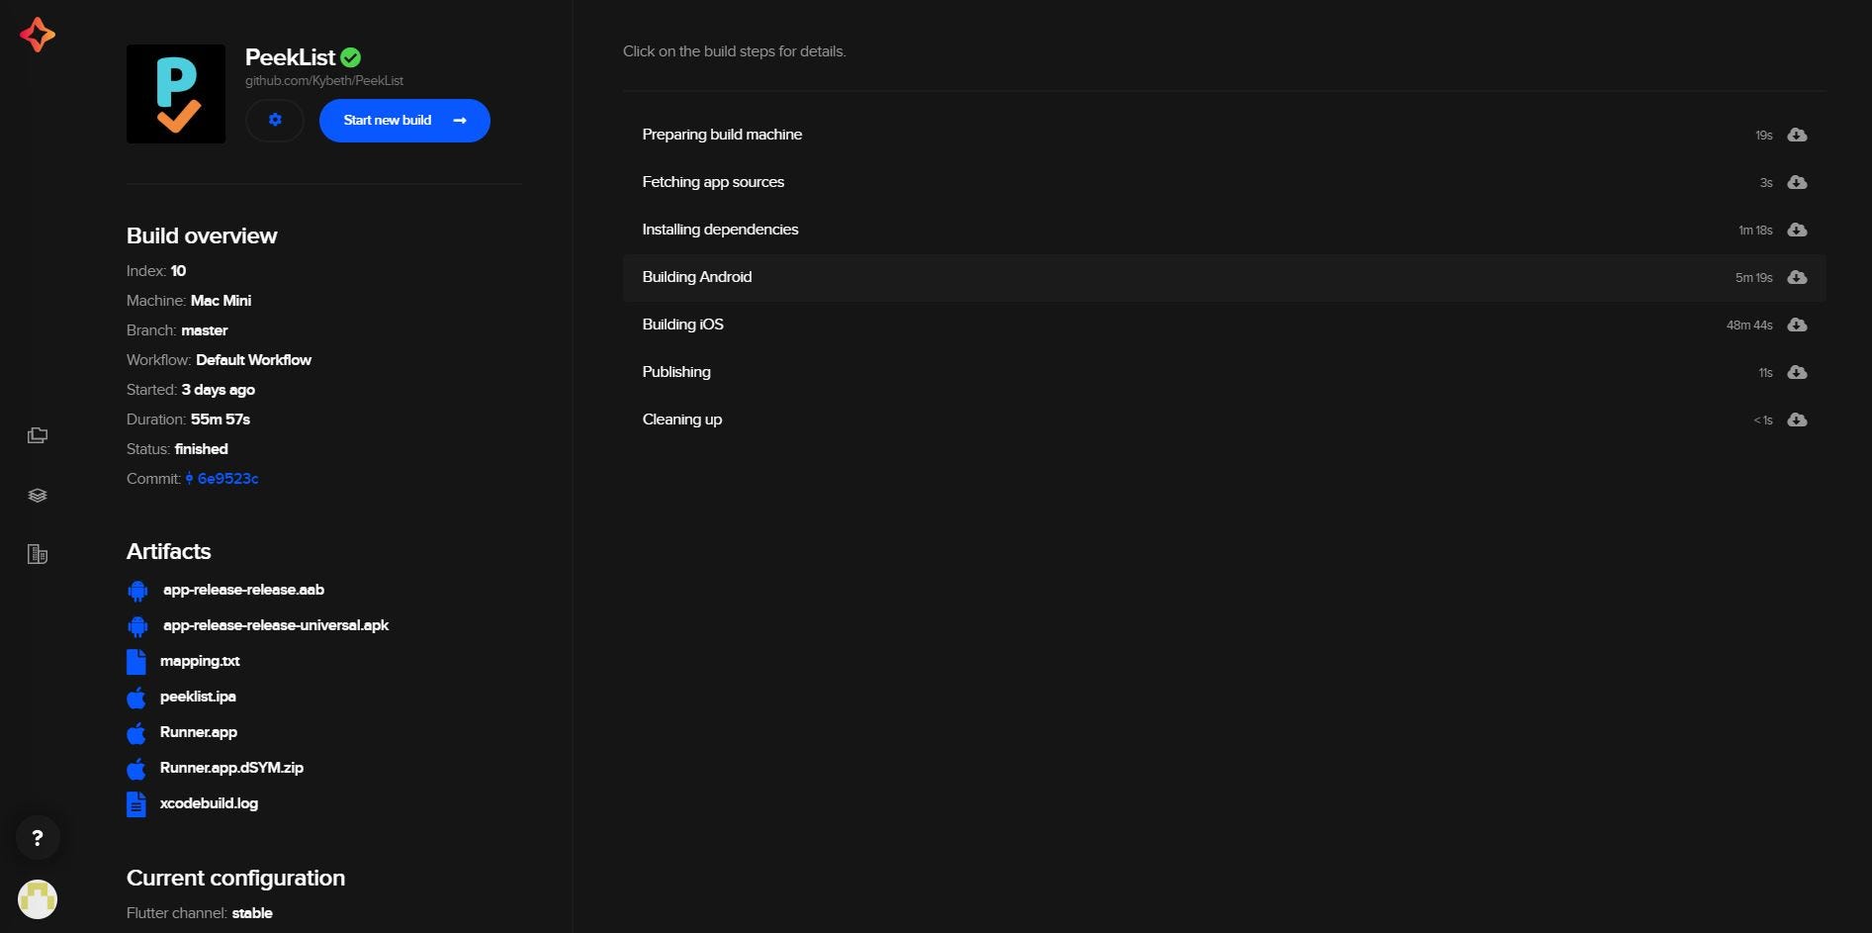Click the 1m 18s dependencies duration
1872x933 pixels.
click(x=1755, y=231)
